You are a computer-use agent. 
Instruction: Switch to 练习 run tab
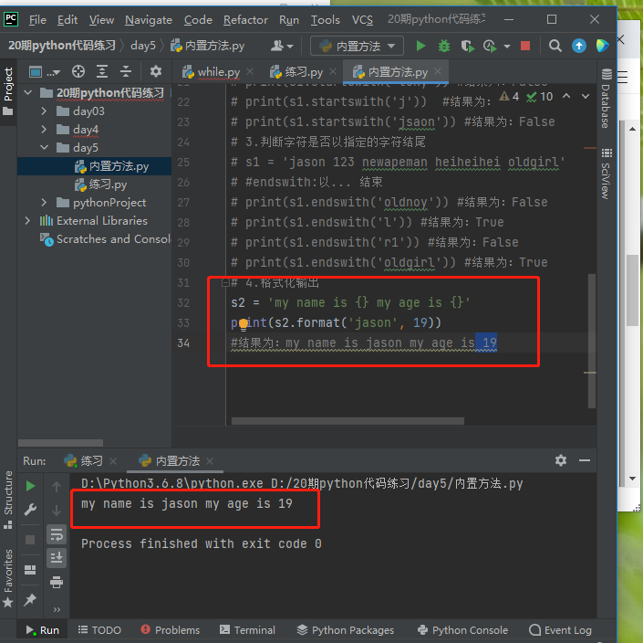click(x=84, y=461)
